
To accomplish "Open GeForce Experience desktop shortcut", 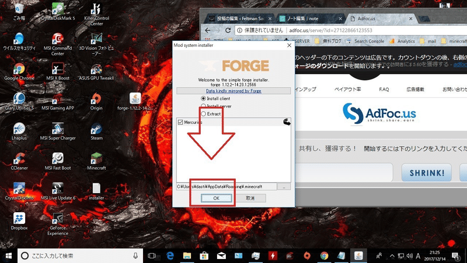I will (x=58, y=224).
